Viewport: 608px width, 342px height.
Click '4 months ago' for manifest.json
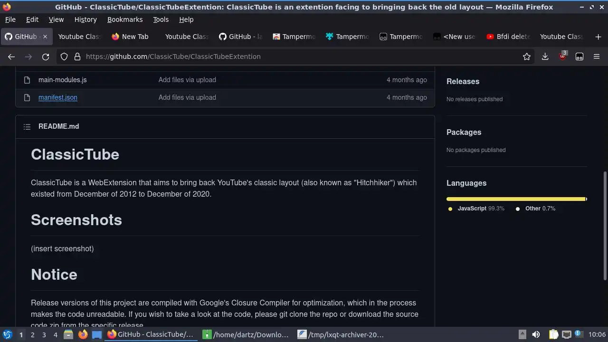[x=407, y=97]
